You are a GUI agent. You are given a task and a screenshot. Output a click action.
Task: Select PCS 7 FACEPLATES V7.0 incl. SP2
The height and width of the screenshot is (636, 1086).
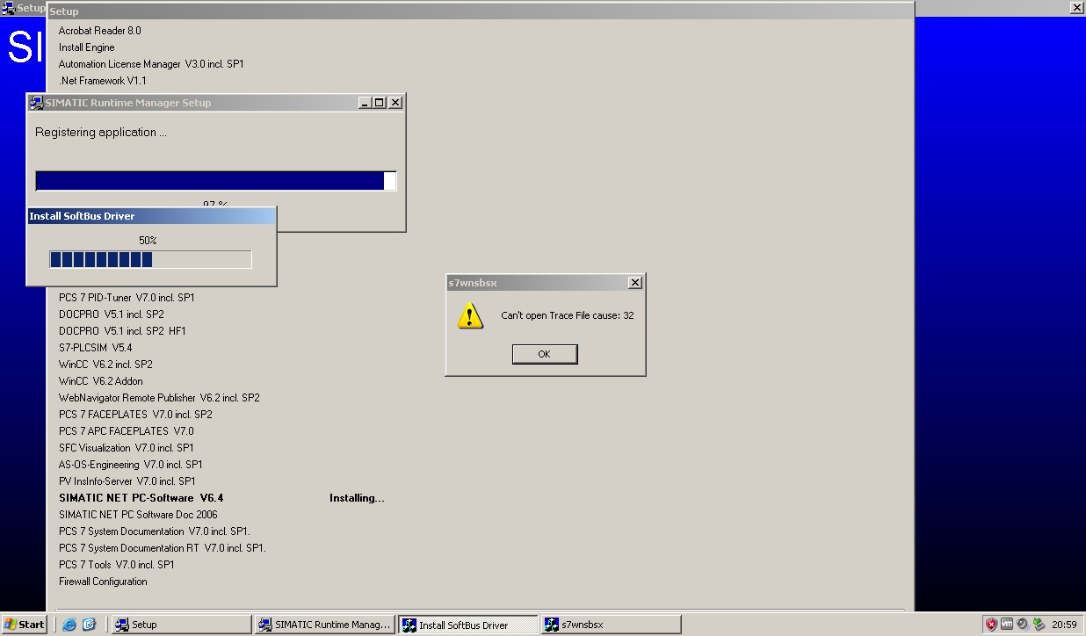click(x=135, y=415)
